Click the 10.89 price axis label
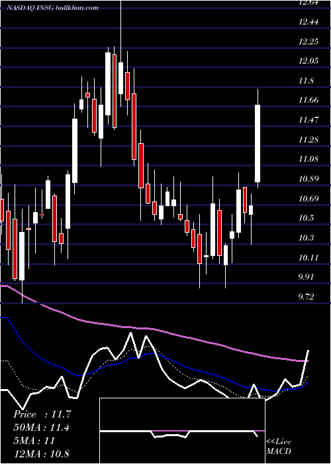 click(309, 179)
